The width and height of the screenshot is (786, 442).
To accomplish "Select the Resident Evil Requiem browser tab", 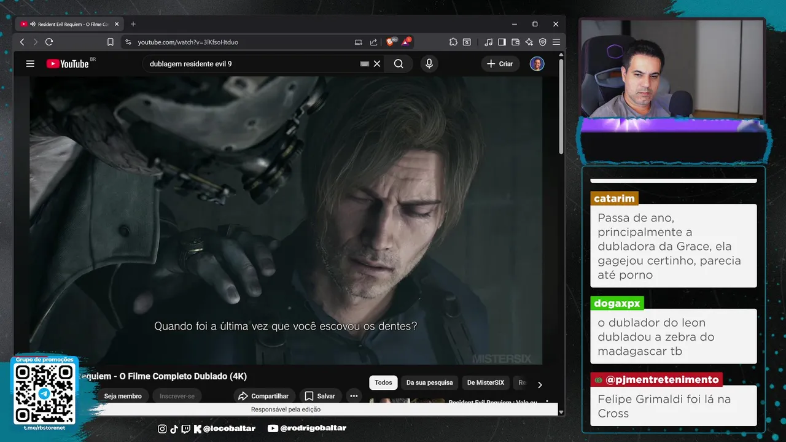I will coord(69,24).
